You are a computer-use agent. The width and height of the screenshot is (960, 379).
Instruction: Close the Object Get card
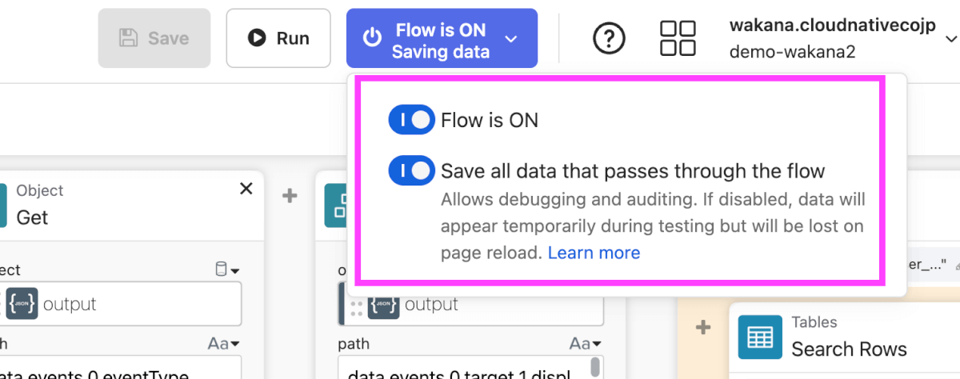click(x=246, y=189)
